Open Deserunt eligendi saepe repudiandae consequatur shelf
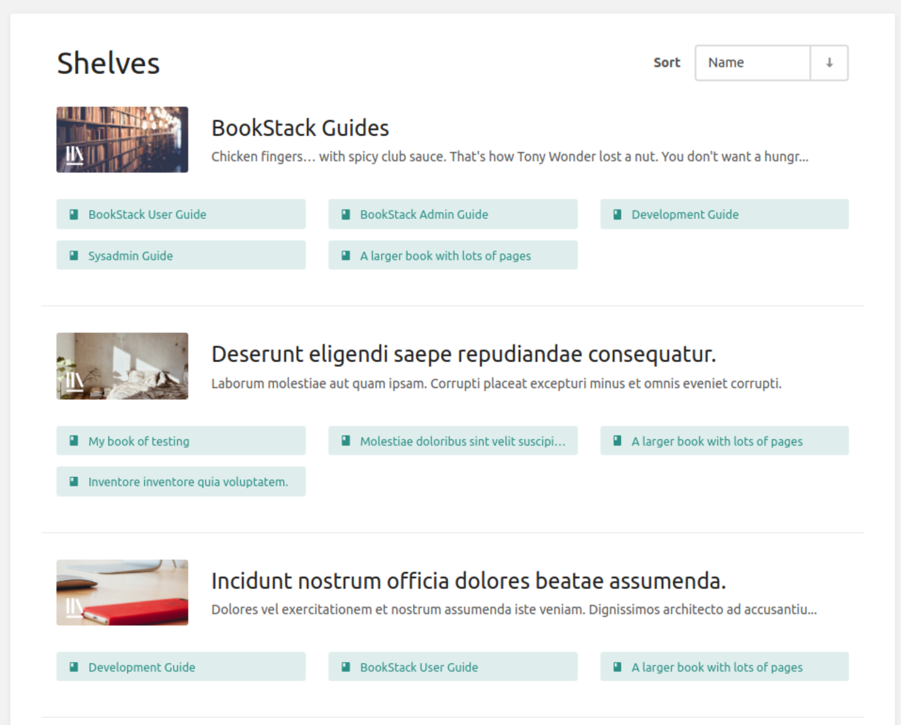The image size is (901, 725). coord(464,354)
